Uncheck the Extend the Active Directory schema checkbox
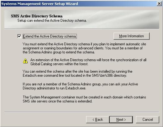Screen dimensions: 163x127 [x=19, y=36]
